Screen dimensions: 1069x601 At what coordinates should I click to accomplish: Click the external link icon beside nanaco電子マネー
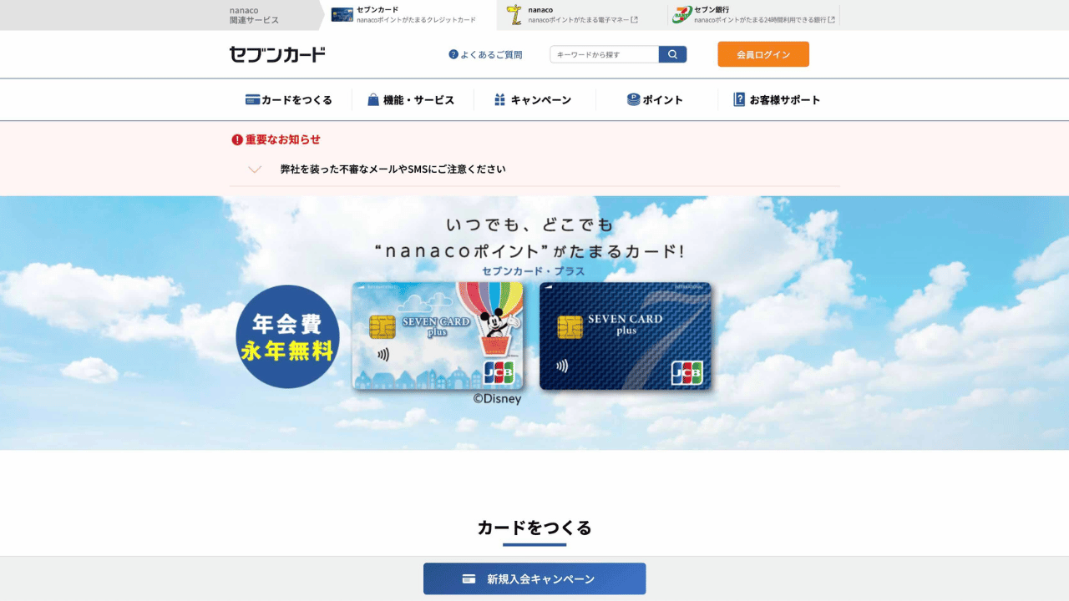[634, 19]
